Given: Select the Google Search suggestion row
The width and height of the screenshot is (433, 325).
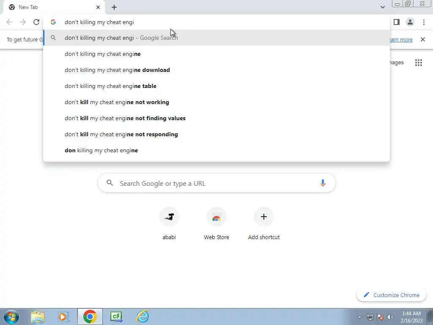Looking at the screenshot, I should (216, 38).
